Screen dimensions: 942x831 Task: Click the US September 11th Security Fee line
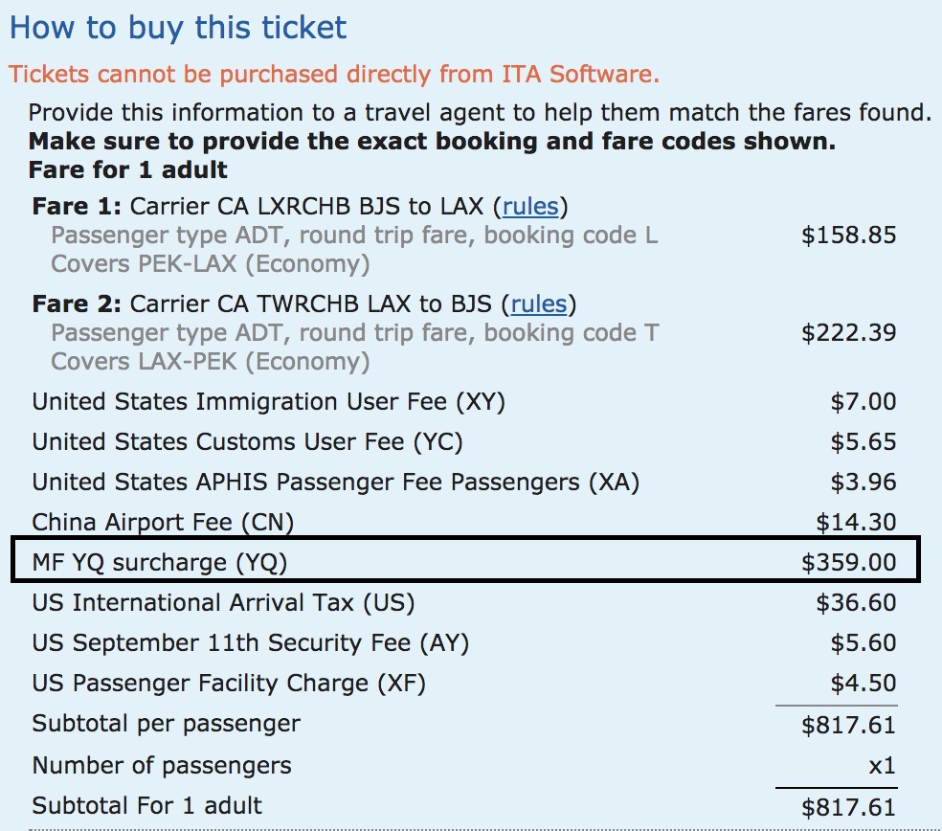point(251,643)
